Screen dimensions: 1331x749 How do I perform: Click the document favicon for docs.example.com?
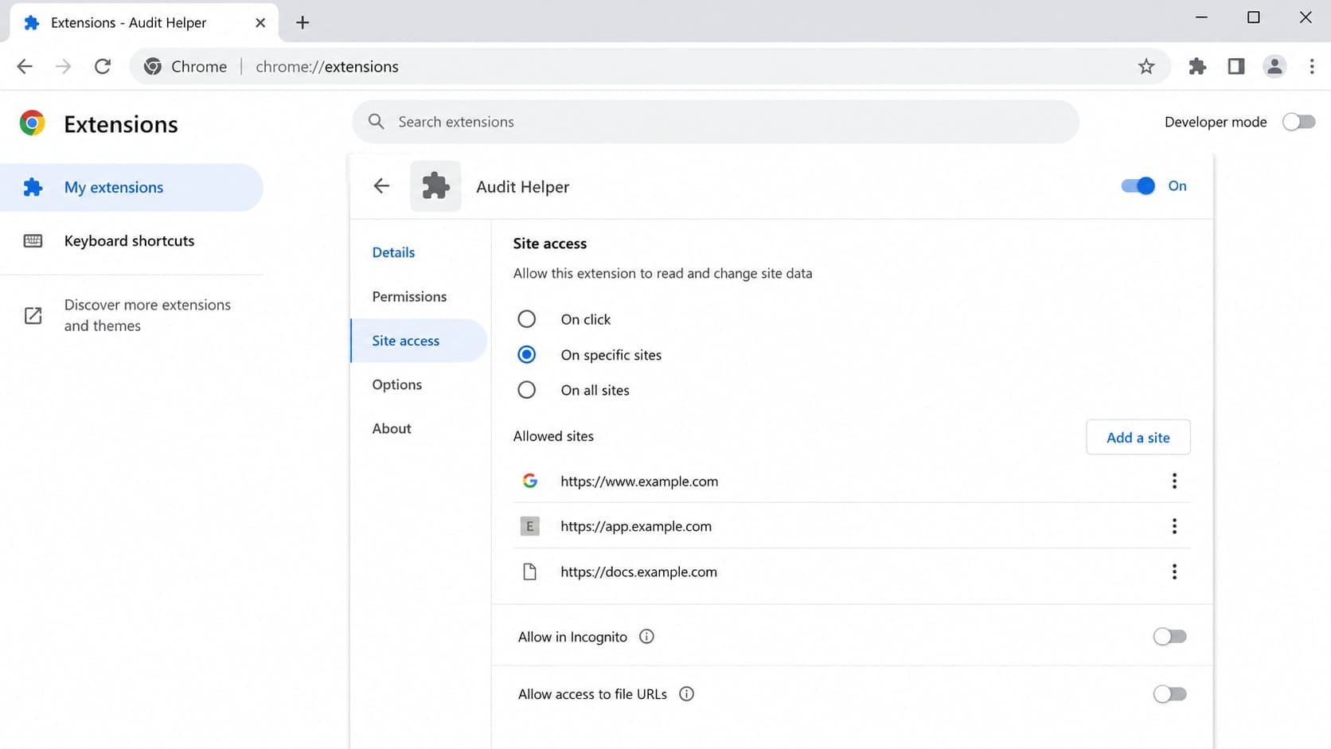click(x=529, y=572)
